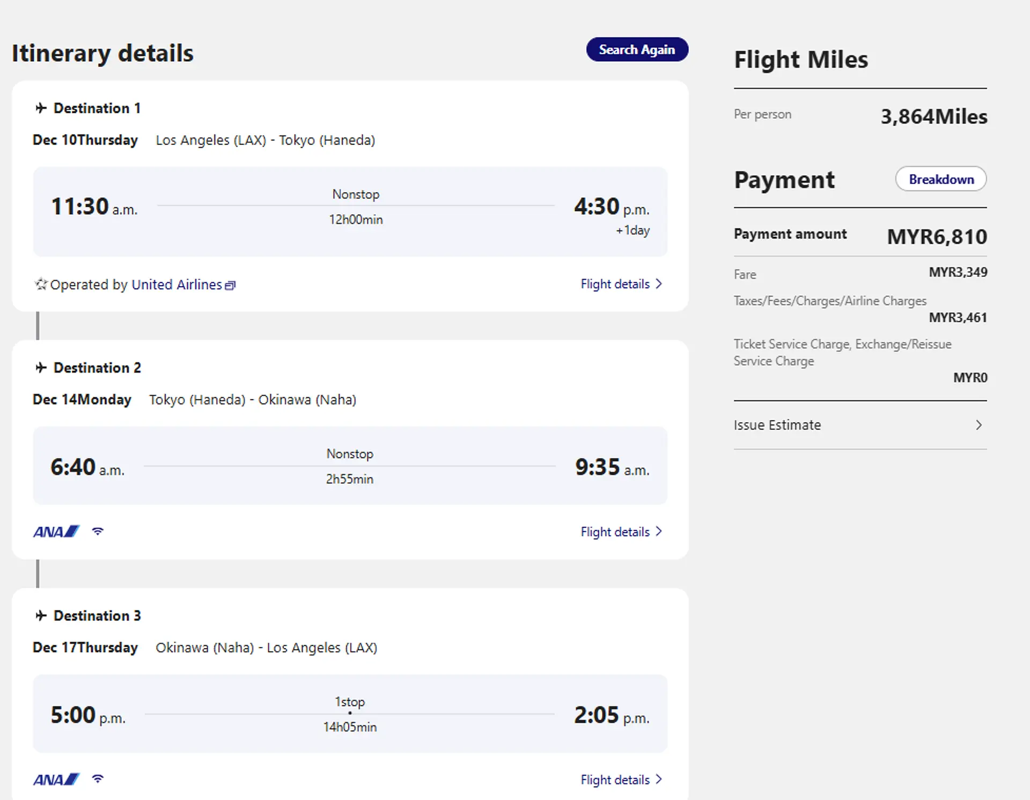Click the Dec 14Monday date
The width and height of the screenshot is (1030, 800).
click(82, 400)
